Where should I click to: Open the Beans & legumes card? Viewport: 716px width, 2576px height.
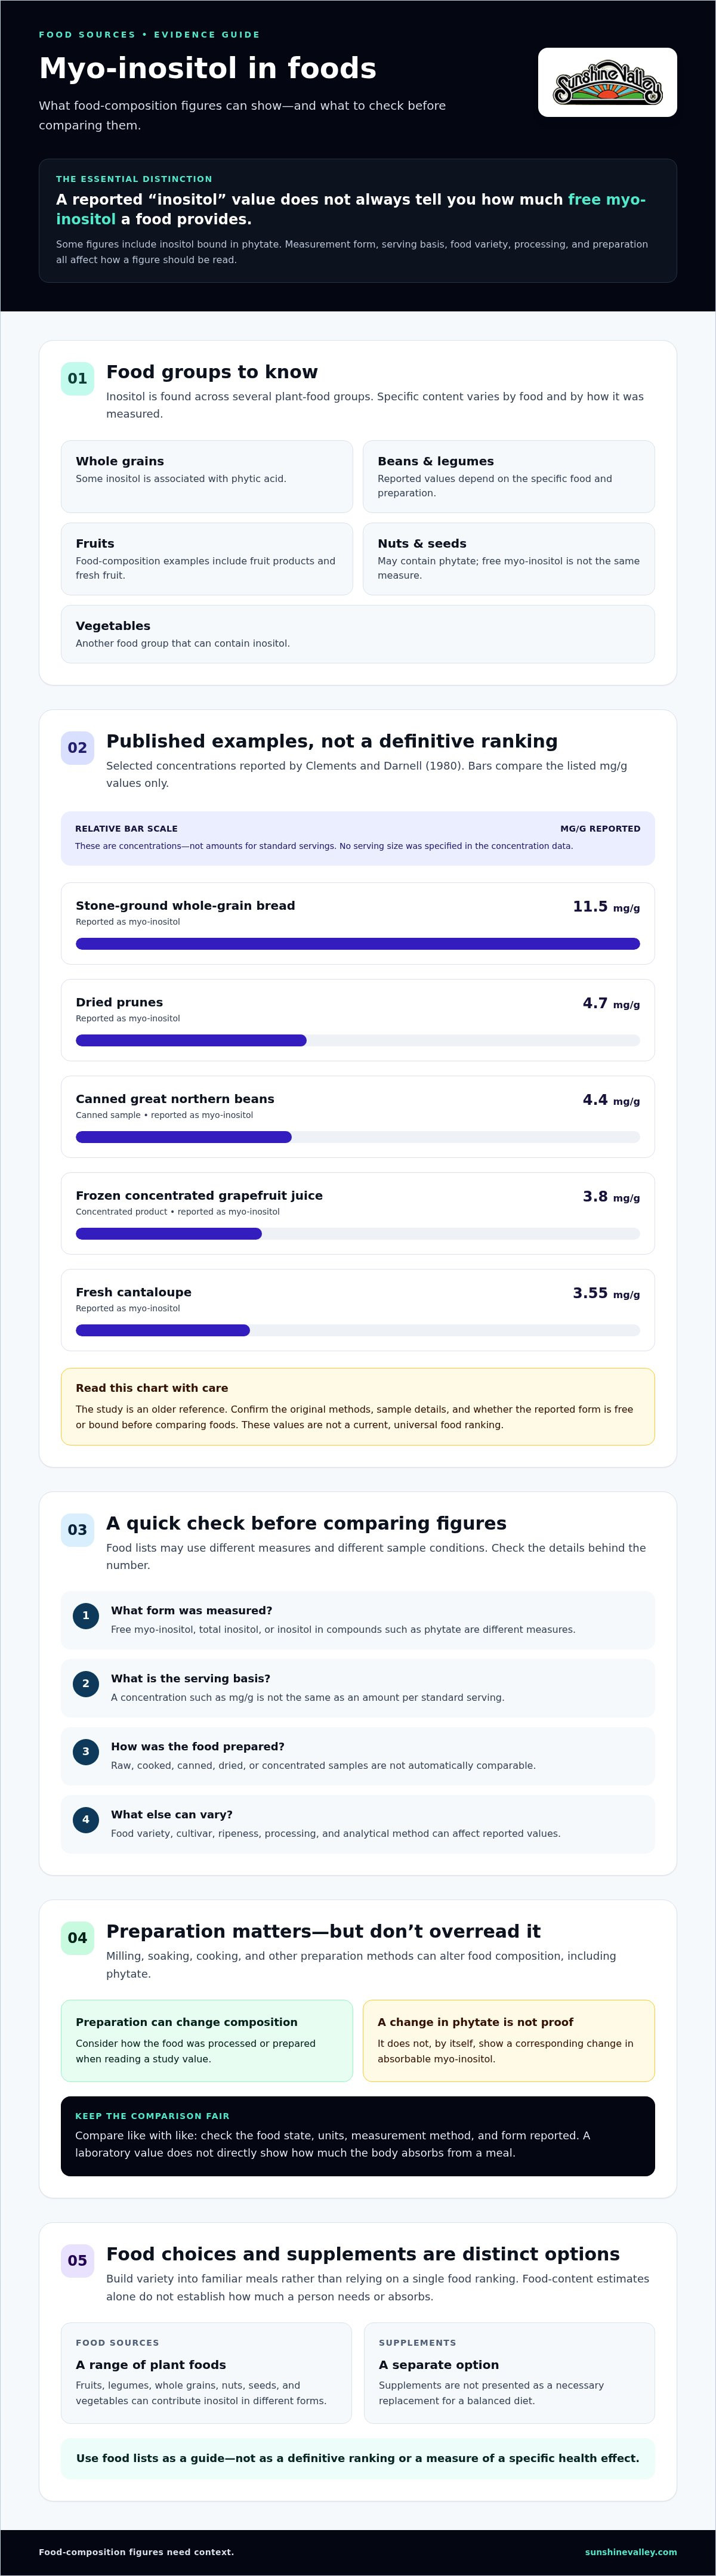click(509, 477)
